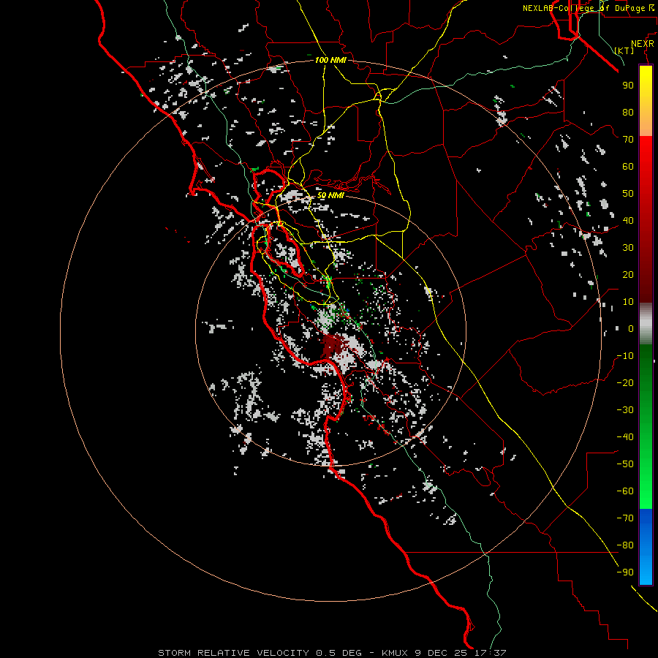Click the -20 value on the velocity scale
This screenshot has width=658, height=658.
[x=625, y=383]
